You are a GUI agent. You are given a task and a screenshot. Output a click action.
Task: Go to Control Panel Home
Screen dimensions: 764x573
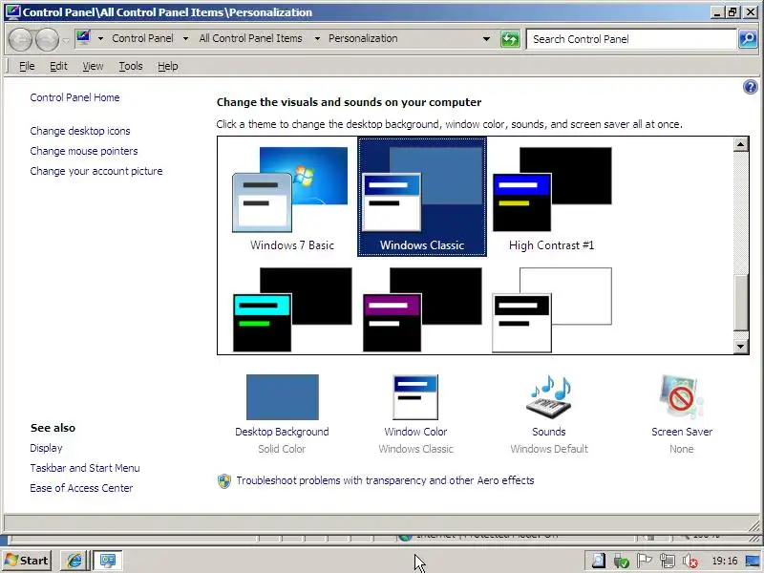(x=74, y=97)
